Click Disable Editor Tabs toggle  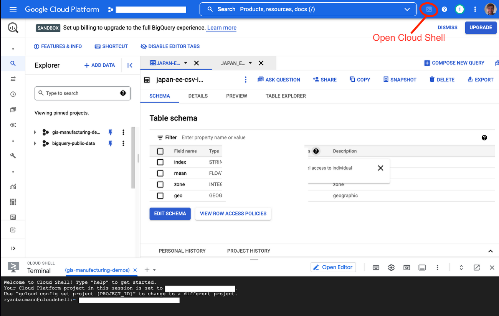[170, 46]
